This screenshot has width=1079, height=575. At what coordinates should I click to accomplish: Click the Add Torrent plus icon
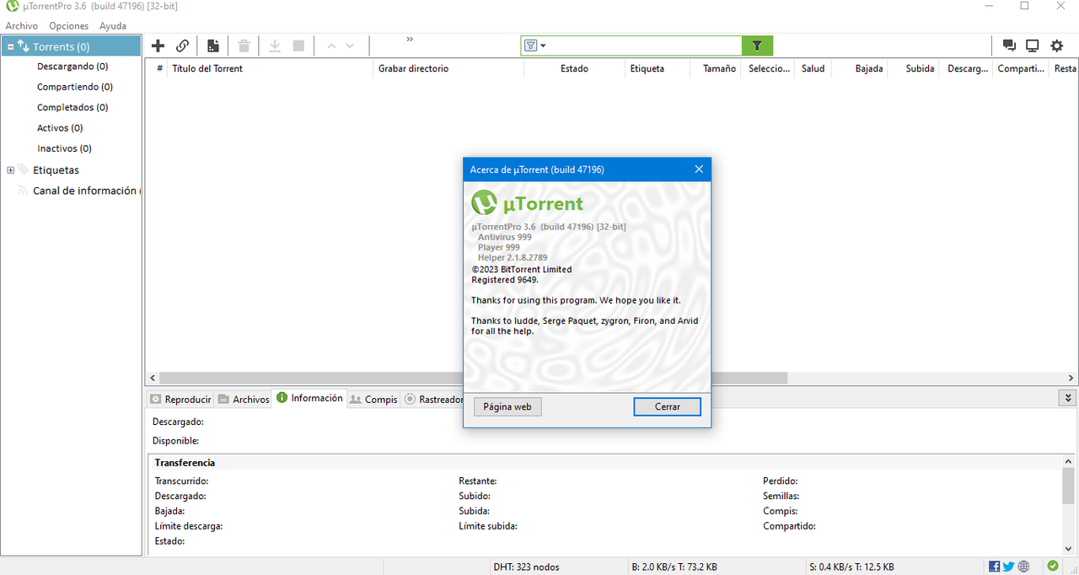pyautogui.click(x=158, y=46)
